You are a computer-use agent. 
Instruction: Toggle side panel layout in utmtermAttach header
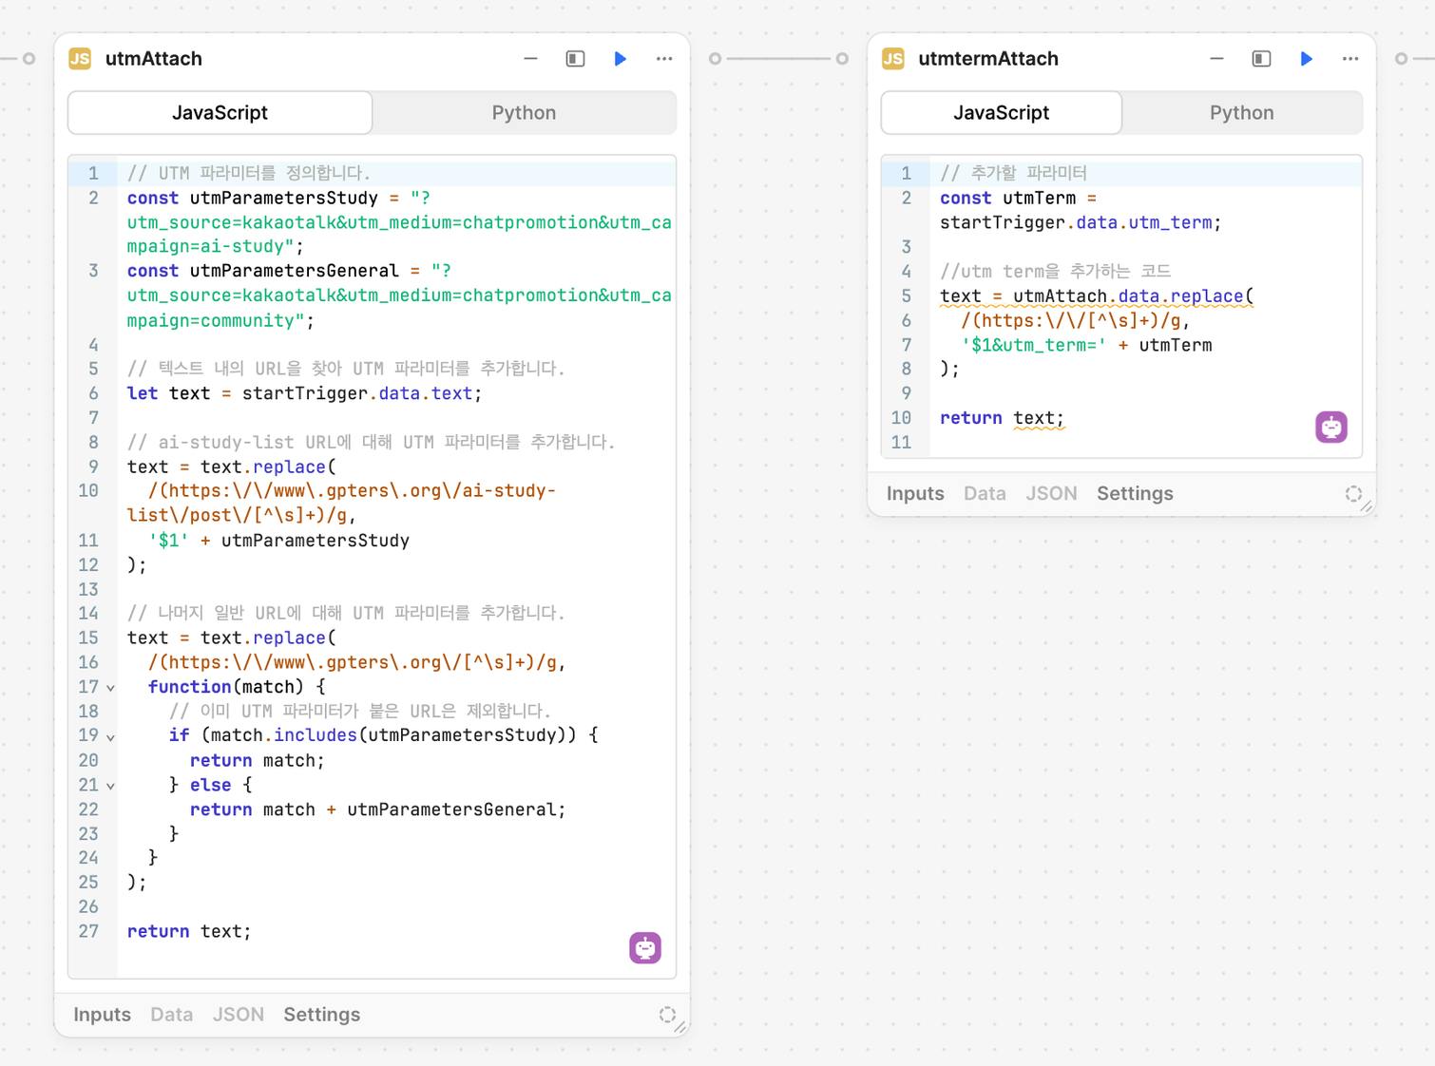[x=1261, y=59]
